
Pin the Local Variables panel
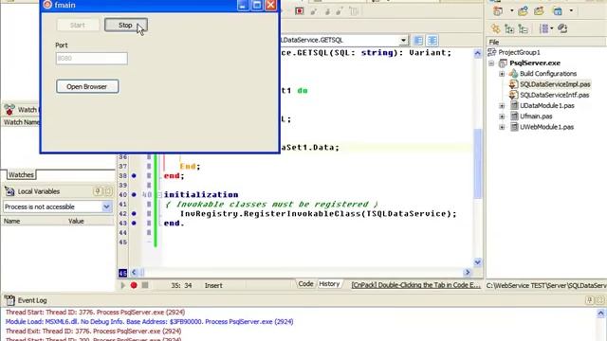point(97,191)
